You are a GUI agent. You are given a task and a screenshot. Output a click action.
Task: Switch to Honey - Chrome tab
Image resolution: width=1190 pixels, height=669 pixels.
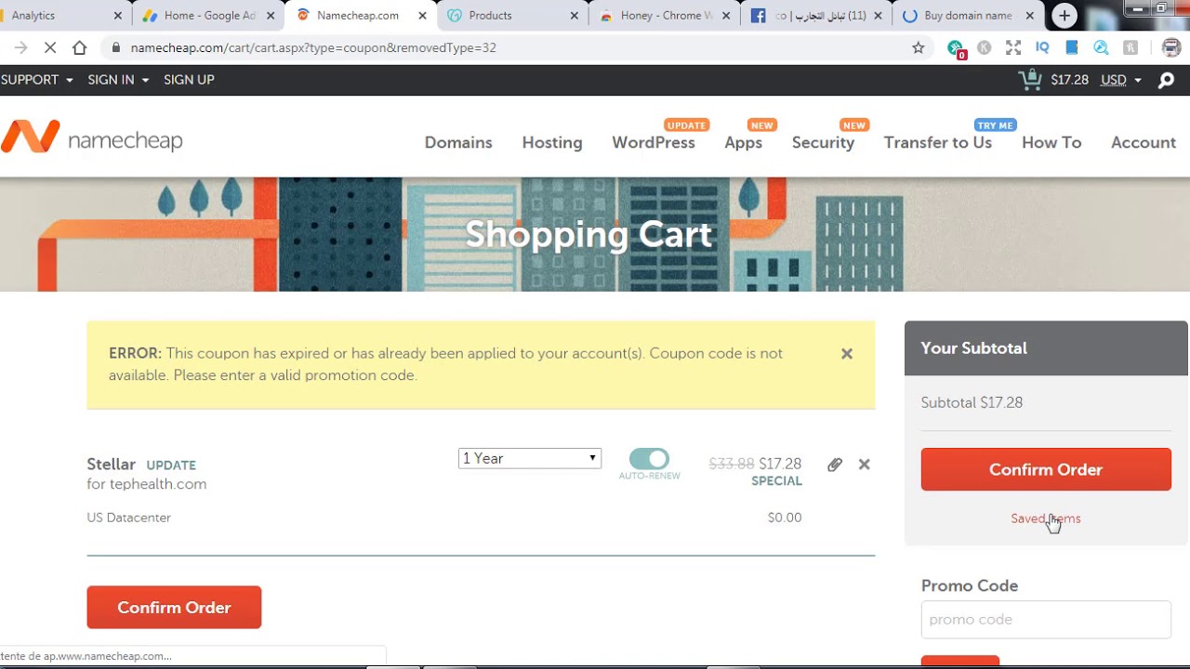(664, 16)
